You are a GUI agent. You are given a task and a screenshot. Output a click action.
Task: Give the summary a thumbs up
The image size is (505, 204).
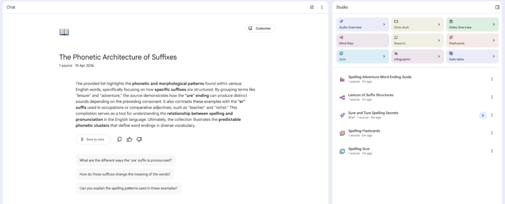pos(129,139)
